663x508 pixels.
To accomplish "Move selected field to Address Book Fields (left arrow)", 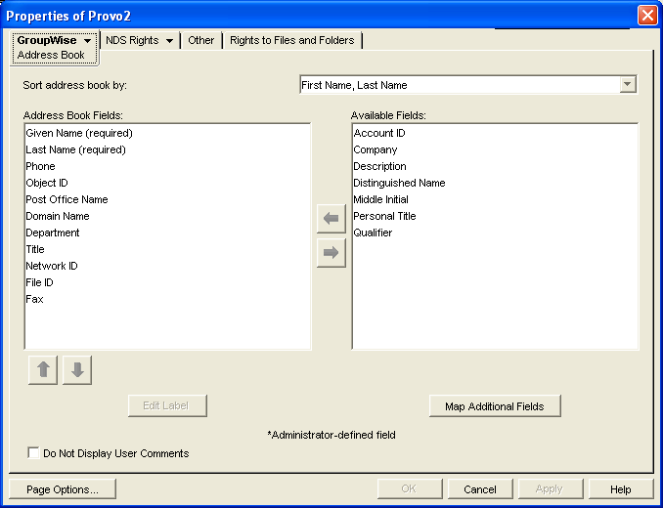I will coord(331,218).
